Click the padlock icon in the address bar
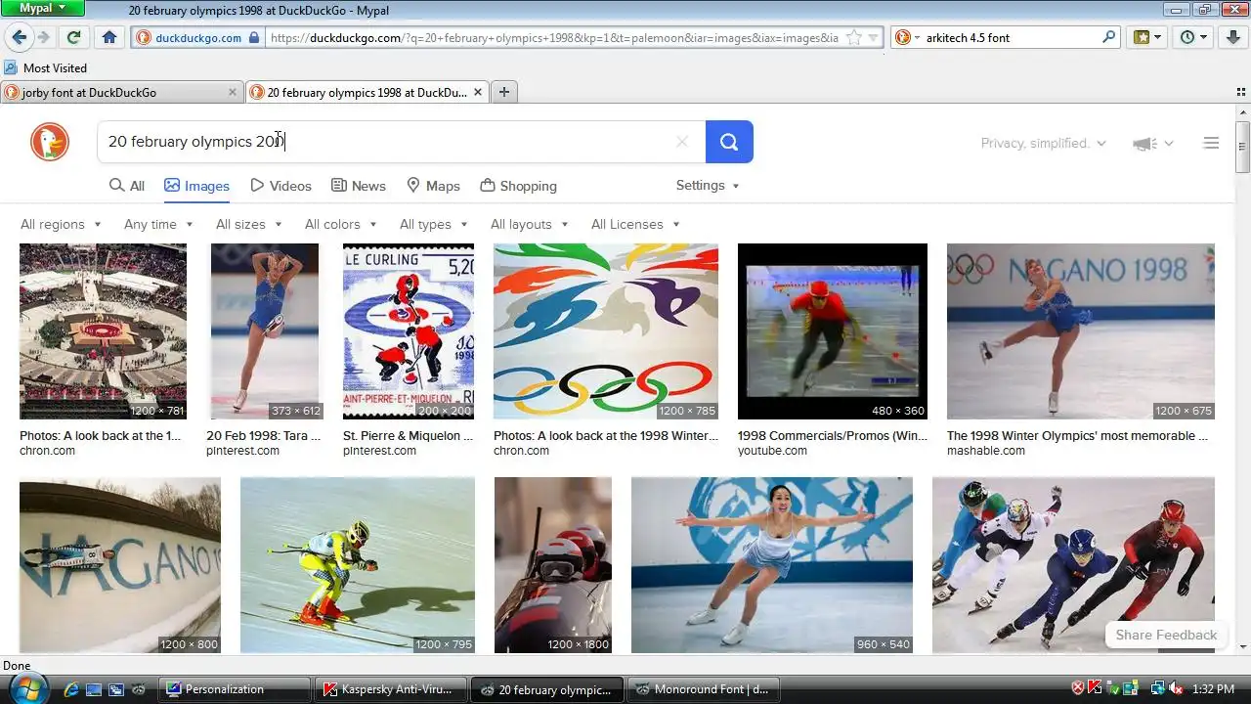1251x704 pixels. coord(254,38)
